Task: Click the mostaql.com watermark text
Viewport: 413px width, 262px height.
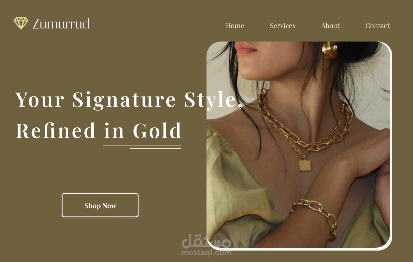Action: pyautogui.click(x=206, y=253)
